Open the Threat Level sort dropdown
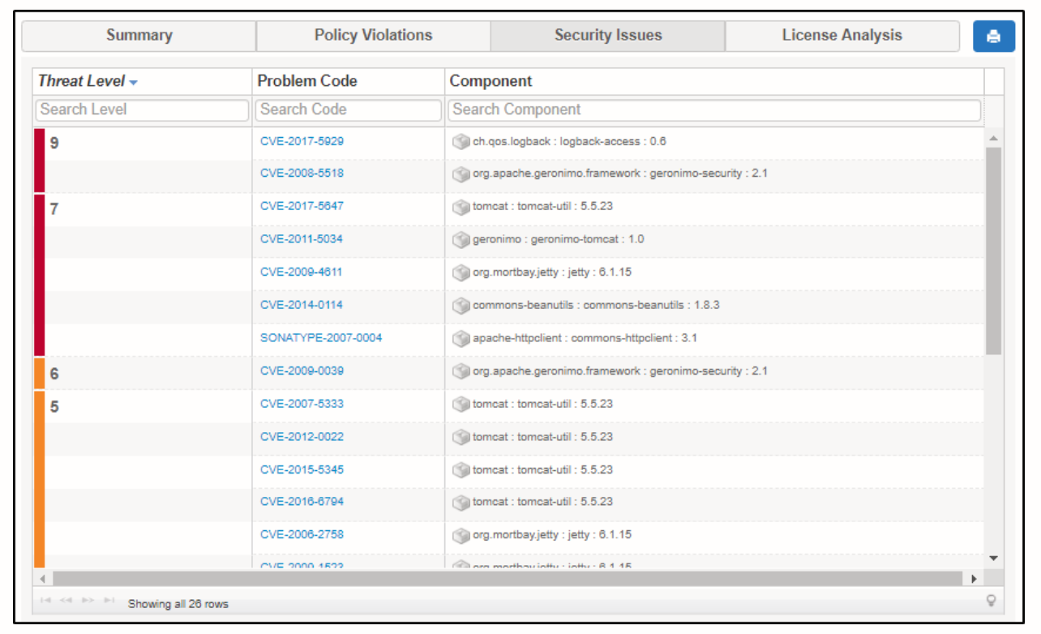This screenshot has width=1041, height=634. click(131, 81)
